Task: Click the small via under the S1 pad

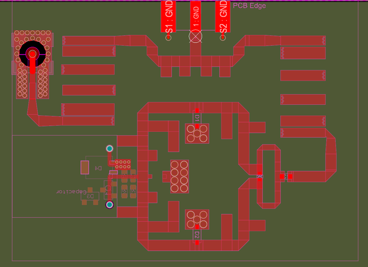Action: pyautogui.click(x=168, y=38)
